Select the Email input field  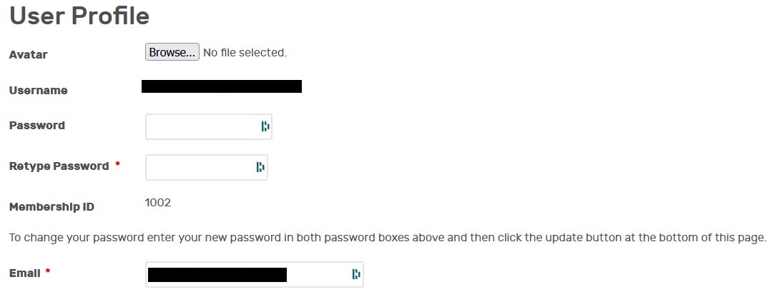tap(254, 274)
